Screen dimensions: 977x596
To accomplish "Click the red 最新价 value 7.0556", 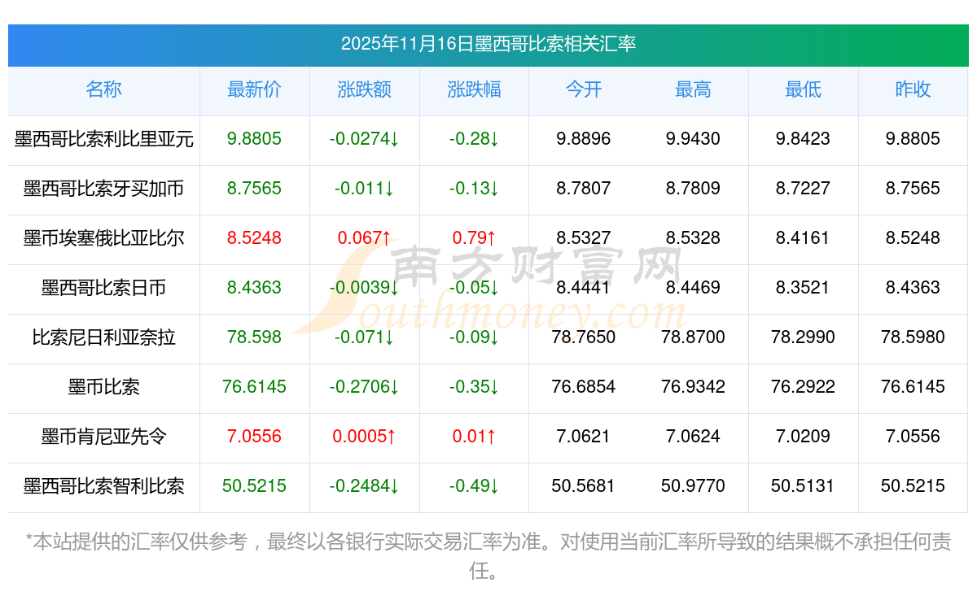I will pyautogui.click(x=255, y=437).
